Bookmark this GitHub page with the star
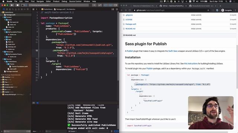 (208, 10)
